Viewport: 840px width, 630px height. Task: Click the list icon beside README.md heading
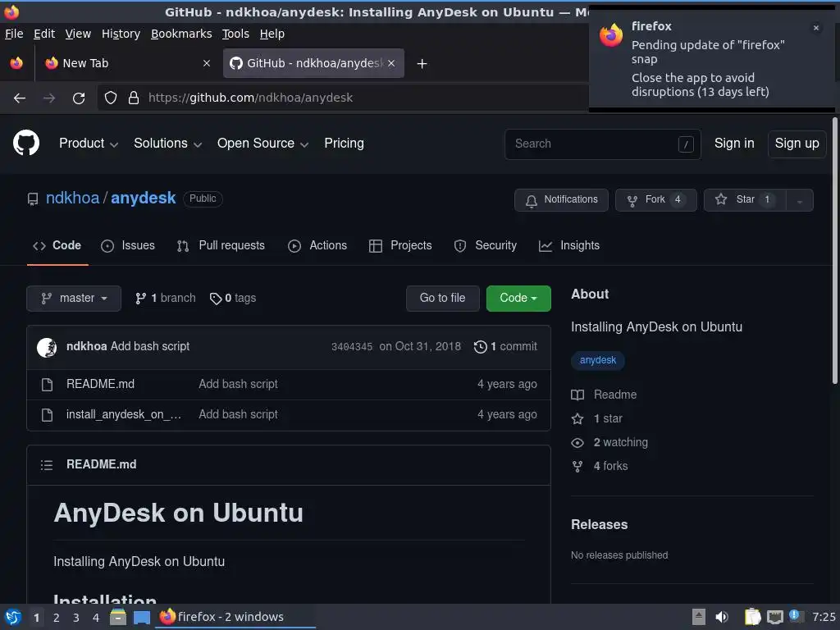tap(47, 465)
